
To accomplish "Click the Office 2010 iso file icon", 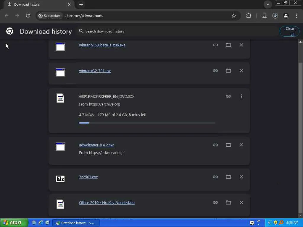I will point(60,204).
